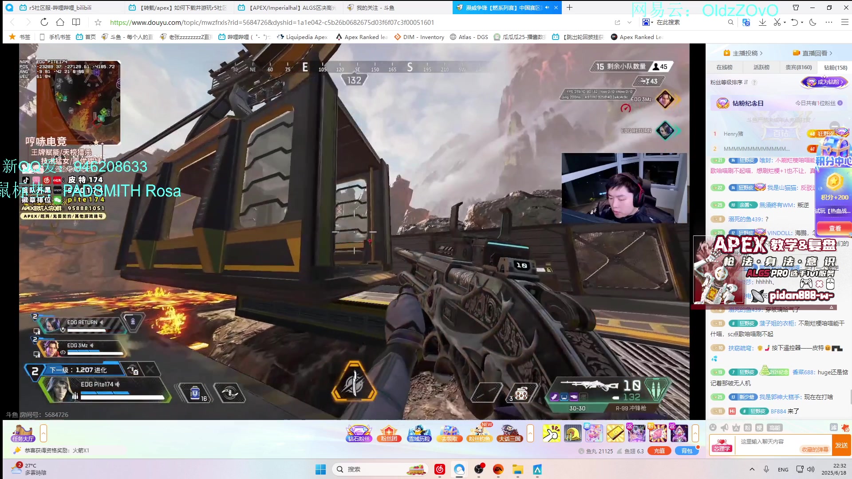852x479 pixels.
Task: Expand the address bar history dropdown arrow
Action: [629, 22]
